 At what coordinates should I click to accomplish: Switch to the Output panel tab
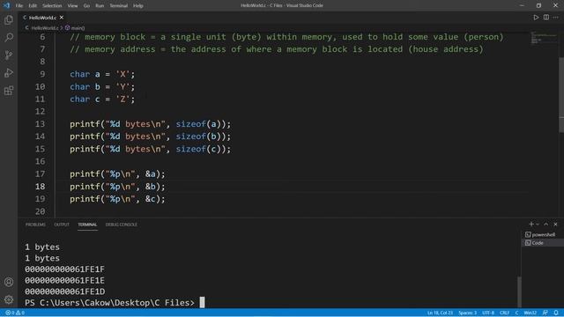click(x=62, y=225)
